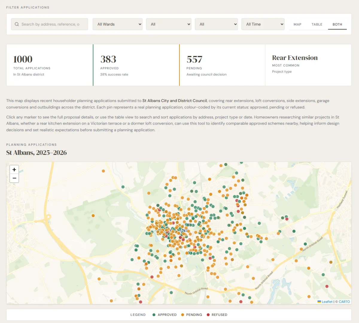Click the green Approved legend dot

click(154, 315)
